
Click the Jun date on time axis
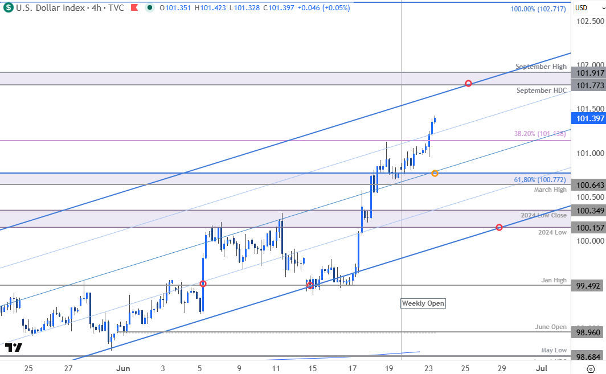[x=123, y=368]
